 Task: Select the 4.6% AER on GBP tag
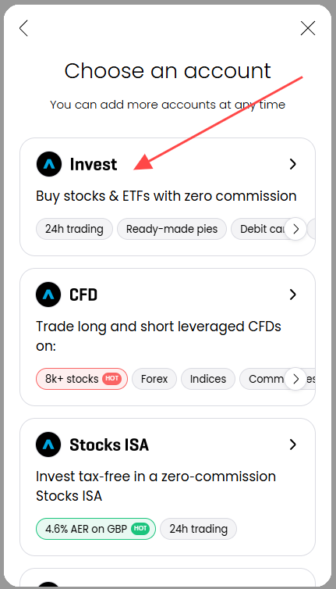[96, 529]
